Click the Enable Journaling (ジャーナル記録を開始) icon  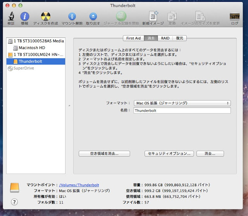tap(121, 16)
